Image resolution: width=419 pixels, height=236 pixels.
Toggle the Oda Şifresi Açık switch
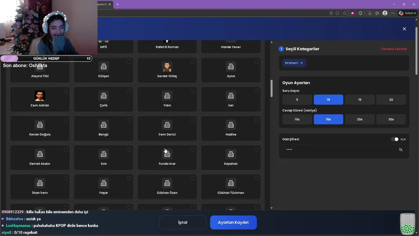coord(394,139)
